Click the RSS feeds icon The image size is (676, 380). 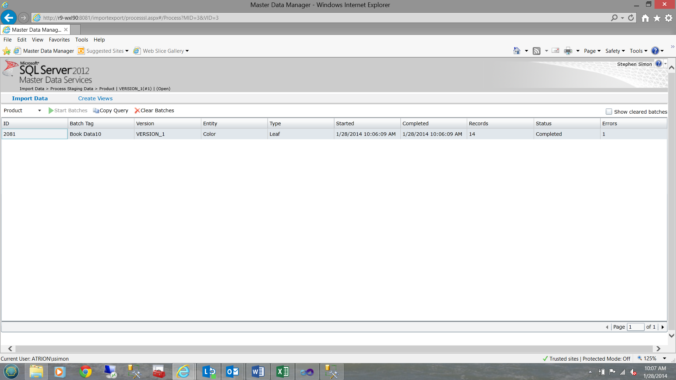(536, 51)
